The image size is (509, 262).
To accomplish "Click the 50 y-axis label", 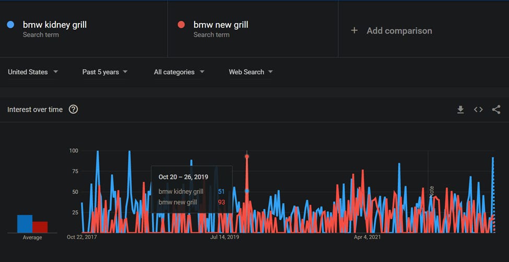I will pos(75,192).
